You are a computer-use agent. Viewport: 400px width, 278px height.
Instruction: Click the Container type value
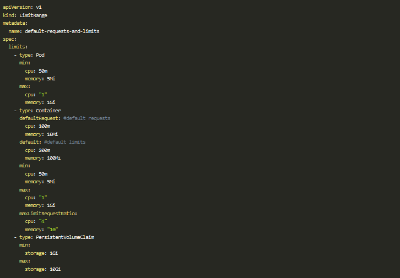pyautogui.click(x=48, y=111)
